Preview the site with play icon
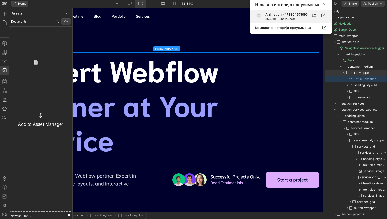Image resolution: width=387 pixels, height=219 pixels. 335,4
